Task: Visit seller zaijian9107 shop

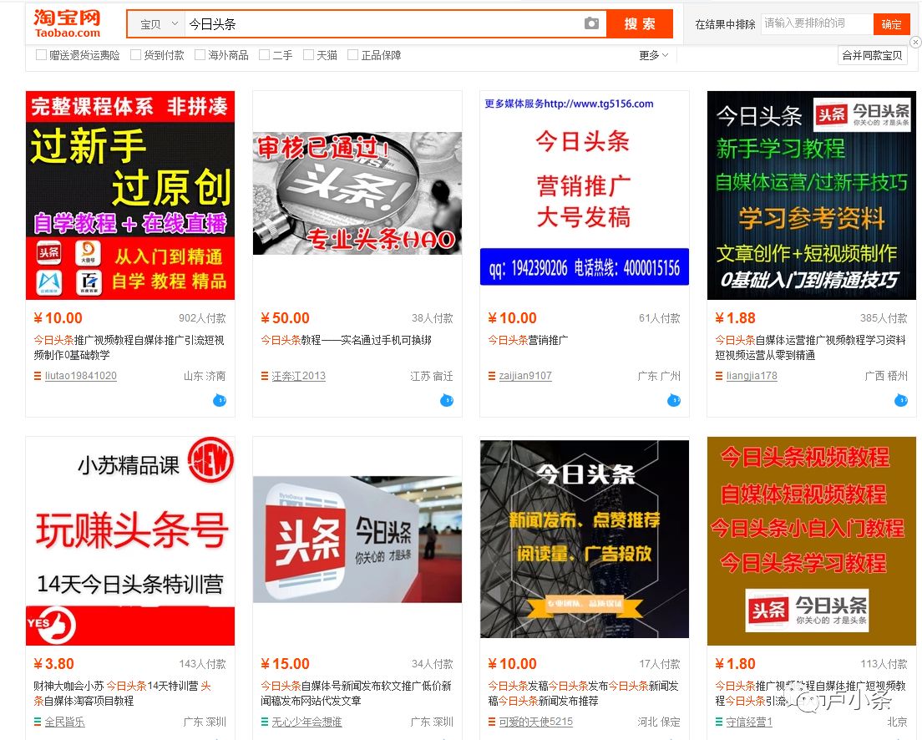Action: 525,376
